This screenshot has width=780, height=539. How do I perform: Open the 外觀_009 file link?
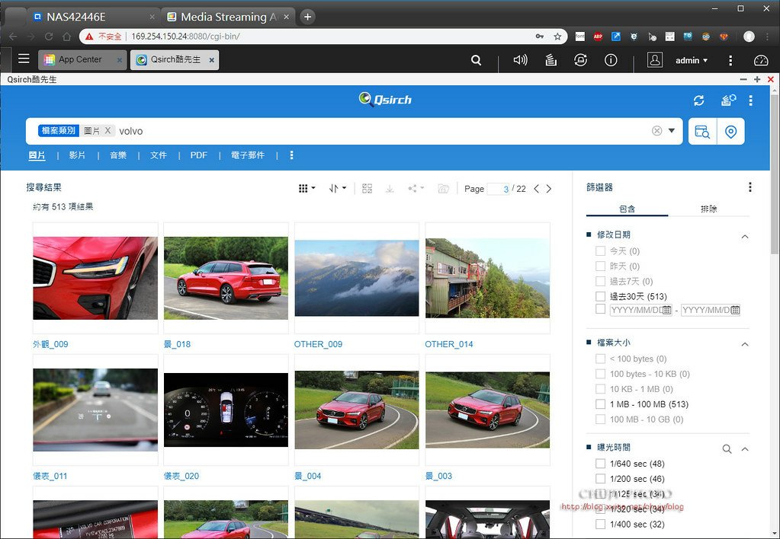pyautogui.click(x=50, y=344)
